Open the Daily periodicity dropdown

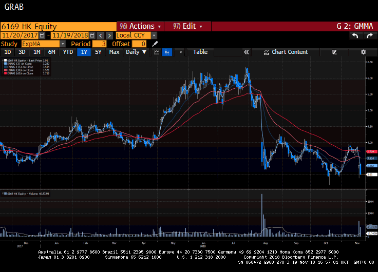click(x=136, y=52)
